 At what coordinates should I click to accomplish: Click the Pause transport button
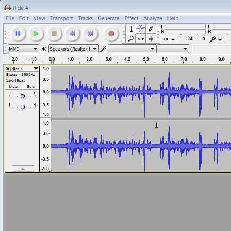point(18,34)
